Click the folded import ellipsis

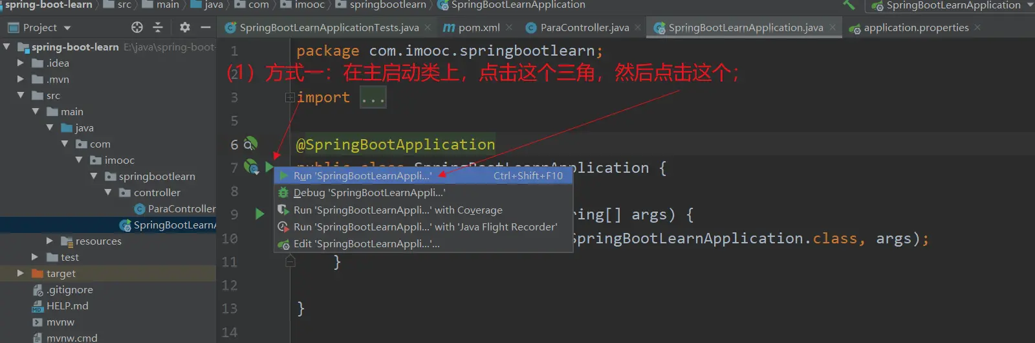pyautogui.click(x=373, y=98)
